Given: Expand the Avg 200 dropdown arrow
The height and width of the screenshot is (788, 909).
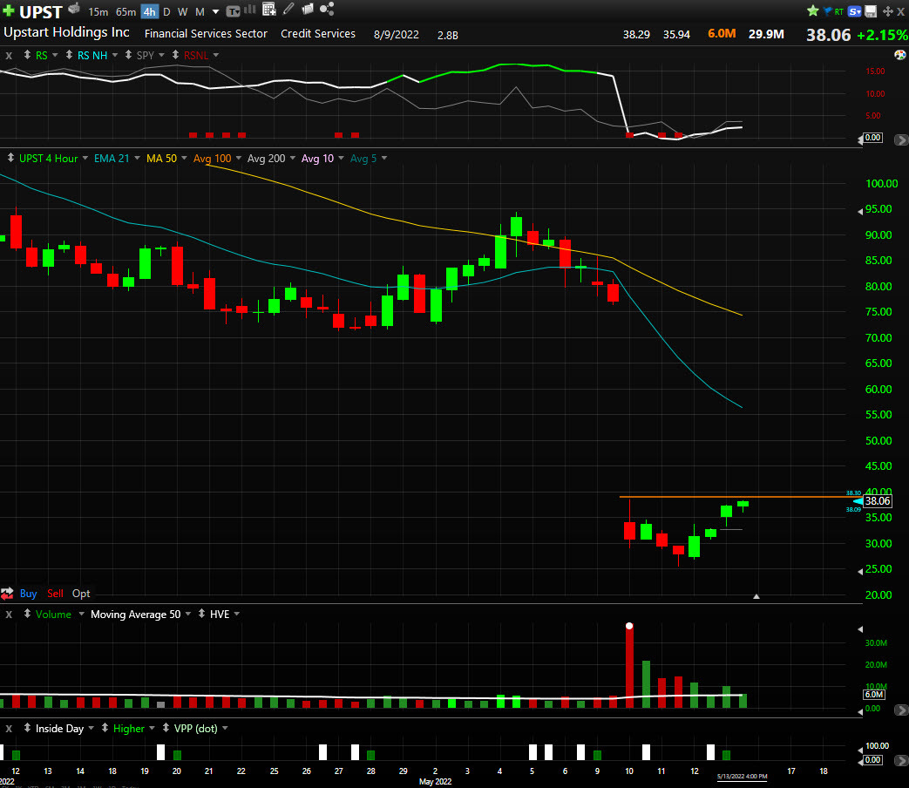Looking at the screenshot, I should click(292, 158).
